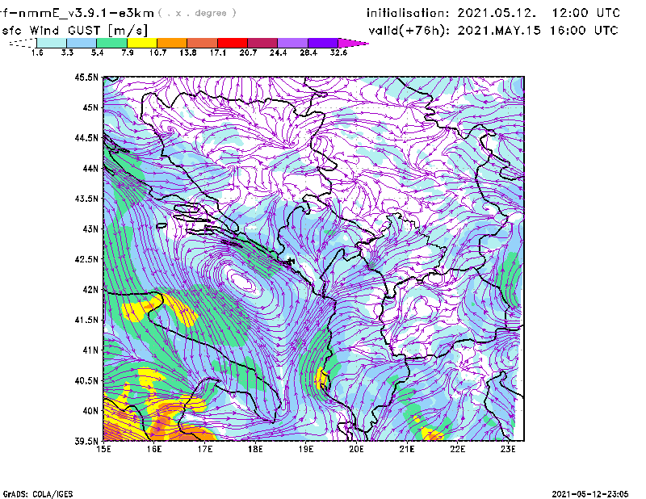Click the 43.5N latitude label

87,199
